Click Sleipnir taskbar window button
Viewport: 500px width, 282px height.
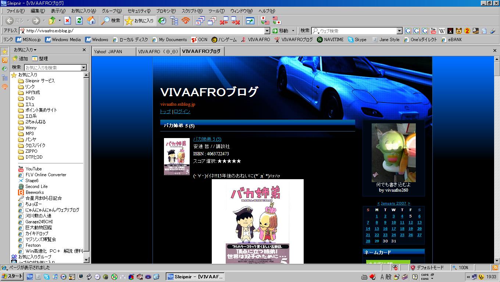click(x=195, y=276)
